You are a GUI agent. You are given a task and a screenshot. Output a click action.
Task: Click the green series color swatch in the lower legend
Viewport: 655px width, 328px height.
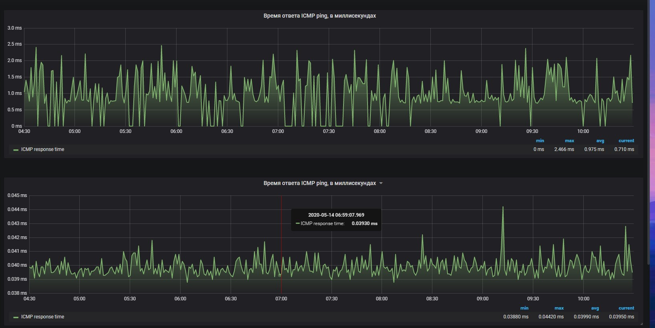point(16,317)
